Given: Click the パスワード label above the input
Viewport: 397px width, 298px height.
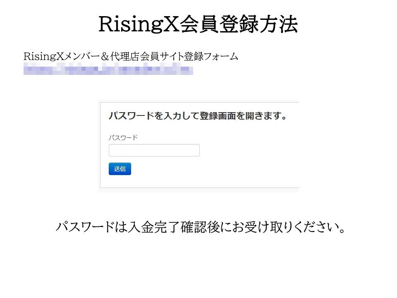Looking at the screenshot, I should [123, 138].
